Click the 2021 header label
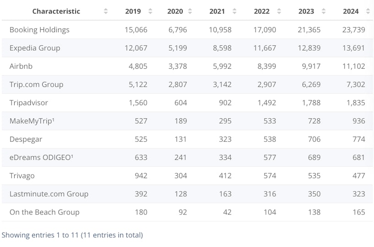The image size is (374, 247). pos(217,11)
